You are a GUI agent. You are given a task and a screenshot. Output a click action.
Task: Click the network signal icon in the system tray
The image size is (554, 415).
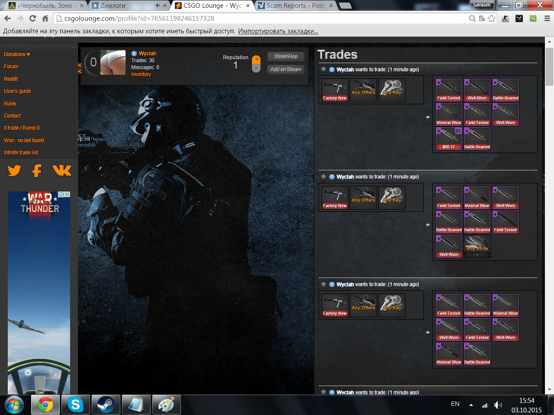tap(485, 405)
